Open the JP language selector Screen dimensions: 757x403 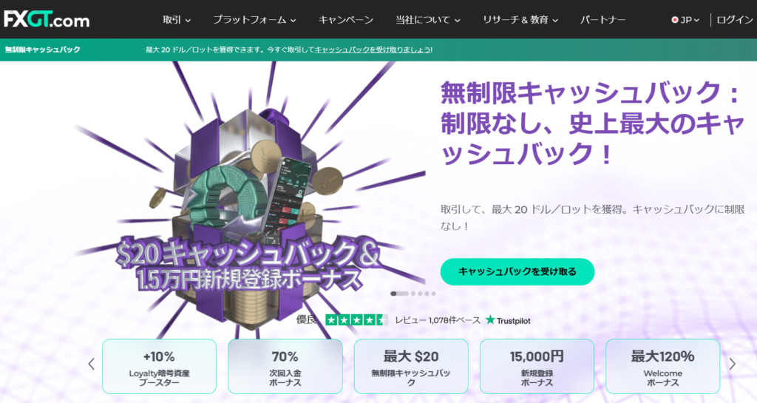tap(685, 20)
